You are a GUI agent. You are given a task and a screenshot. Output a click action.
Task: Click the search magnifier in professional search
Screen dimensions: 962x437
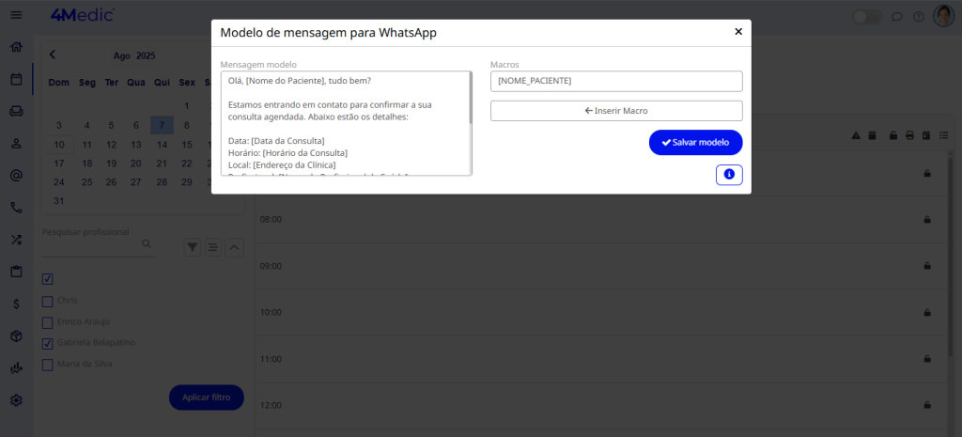[147, 243]
